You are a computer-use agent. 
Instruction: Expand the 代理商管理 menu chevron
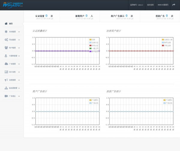click(20, 56)
